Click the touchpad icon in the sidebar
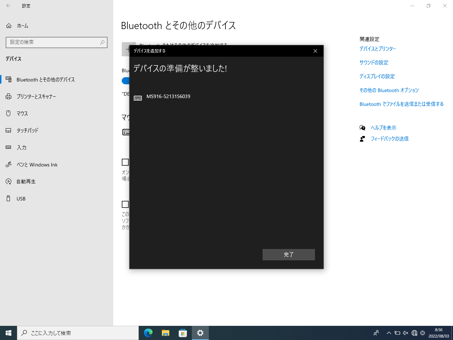Screen dimensions: 453x340 pyautogui.click(x=9, y=130)
